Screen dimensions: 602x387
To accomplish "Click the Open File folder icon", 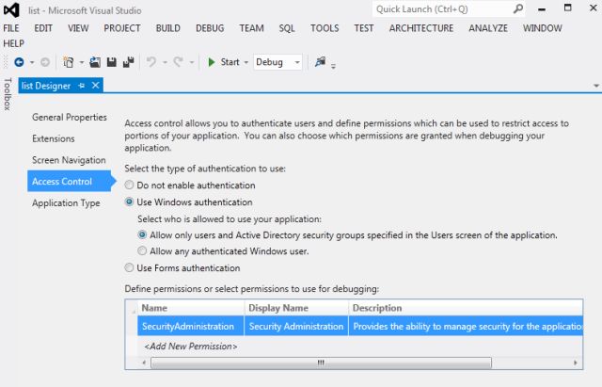I will (94, 62).
